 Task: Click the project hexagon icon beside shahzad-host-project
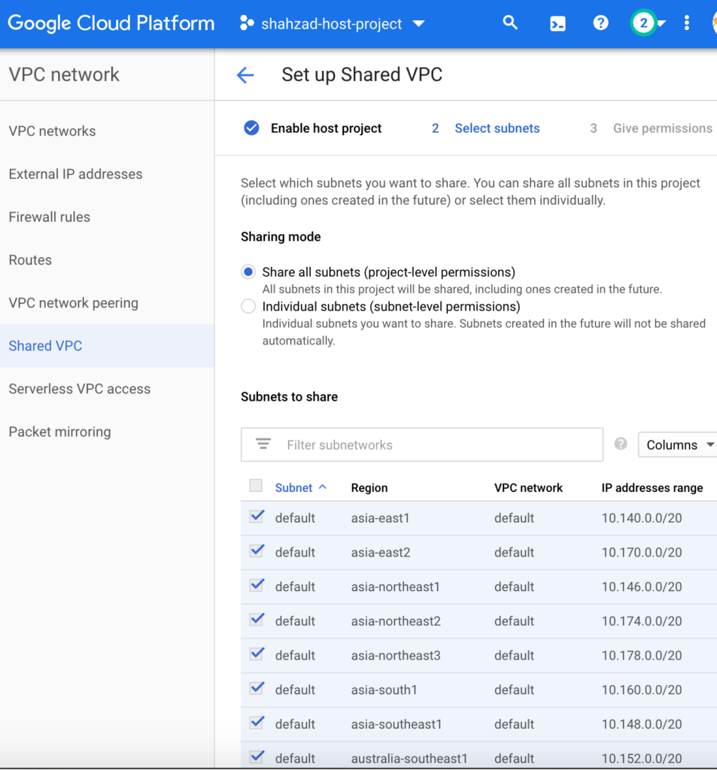[247, 23]
